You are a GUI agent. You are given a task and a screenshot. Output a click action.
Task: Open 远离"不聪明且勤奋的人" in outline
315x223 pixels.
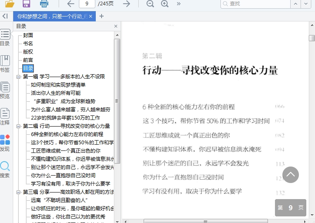pyautogui.click(x=59, y=200)
